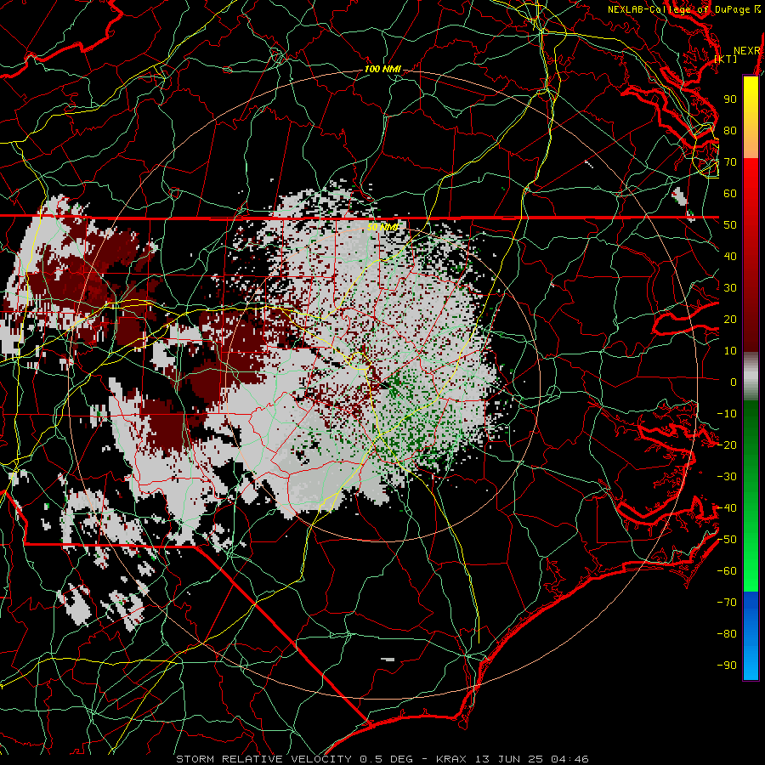Click the -90 value on the velocity scale
Screen dimensions: 765x765
click(727, 666)
